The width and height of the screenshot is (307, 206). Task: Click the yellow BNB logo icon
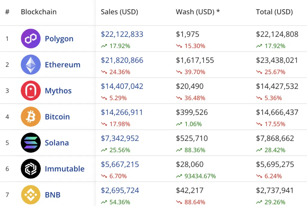(x=31, y=195)
